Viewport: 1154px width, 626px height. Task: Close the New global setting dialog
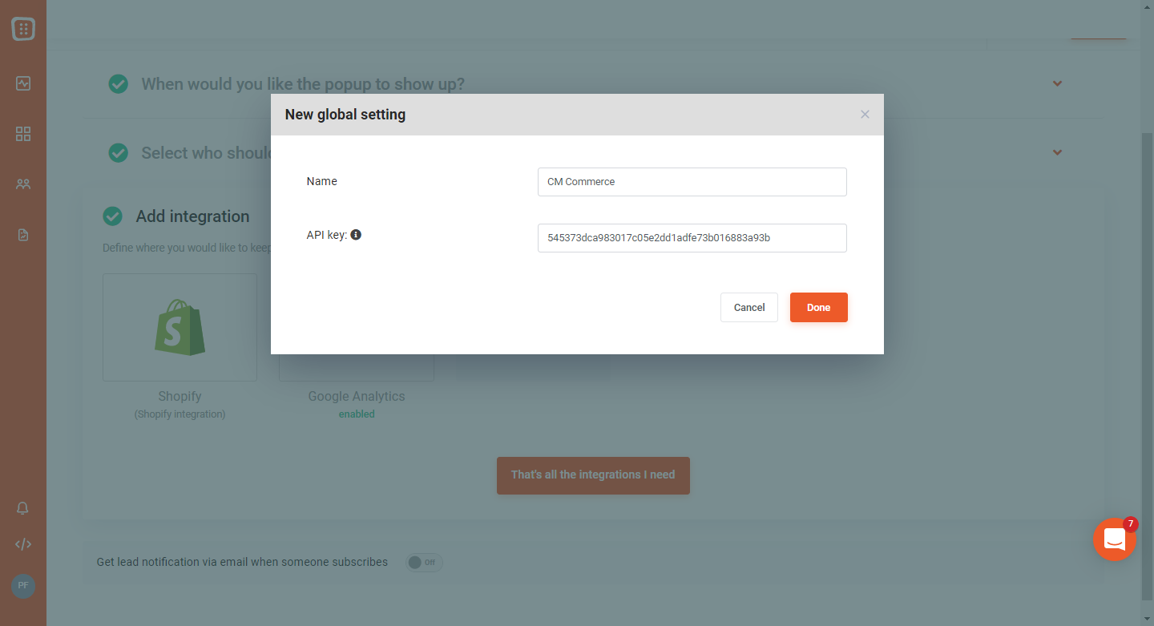pos(865,115)
